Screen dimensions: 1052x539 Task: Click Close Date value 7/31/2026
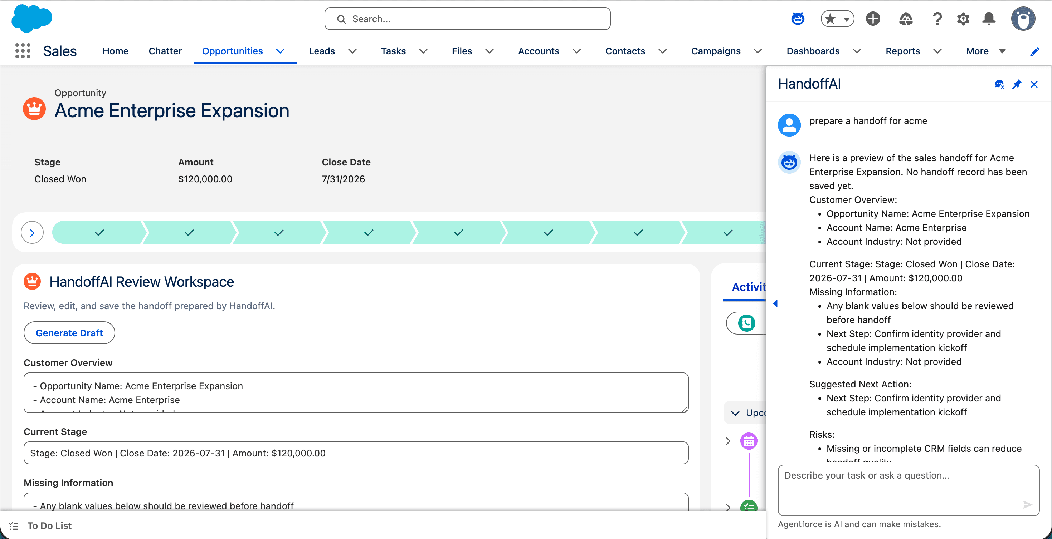[343, 179]
